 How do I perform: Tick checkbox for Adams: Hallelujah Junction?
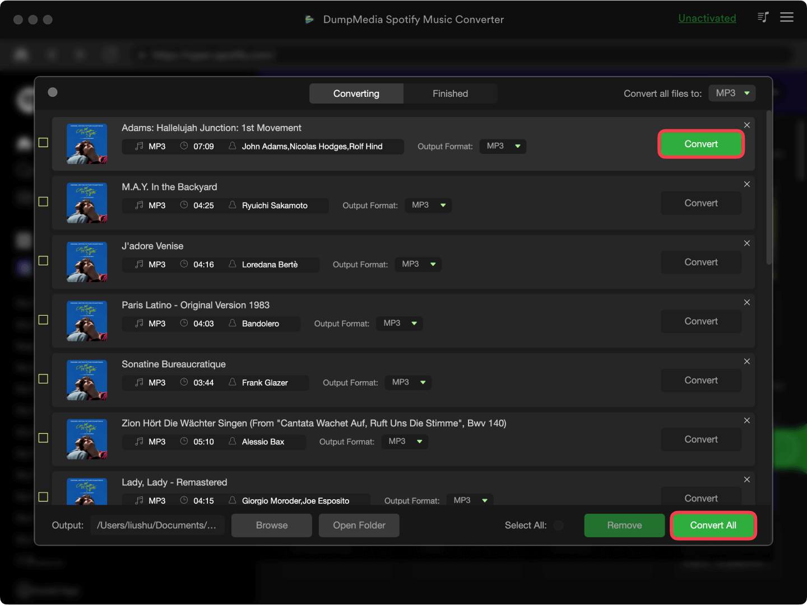43,143
